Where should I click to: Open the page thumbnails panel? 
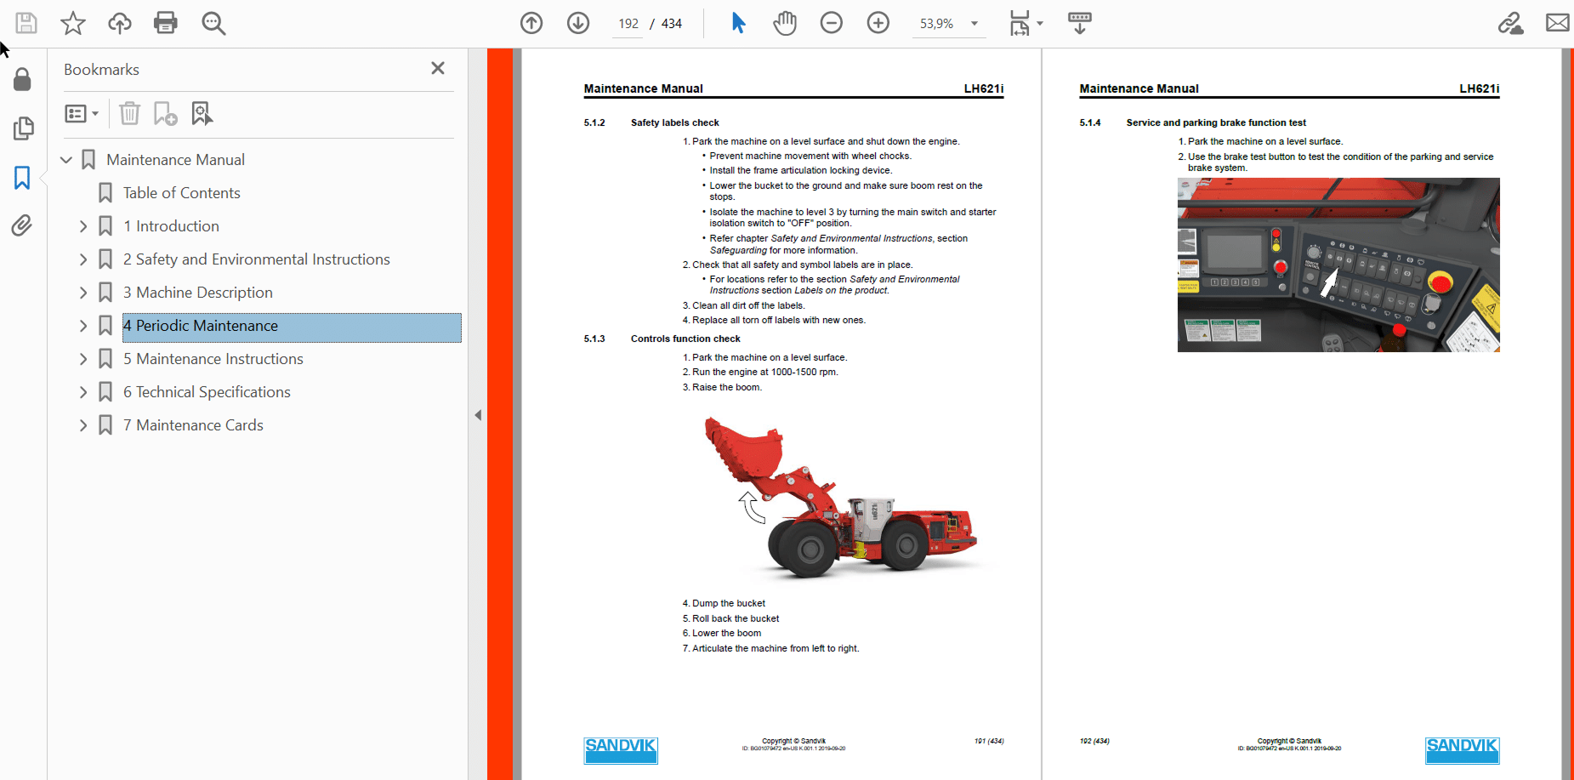pyautogui.click(x=23, y=128)
